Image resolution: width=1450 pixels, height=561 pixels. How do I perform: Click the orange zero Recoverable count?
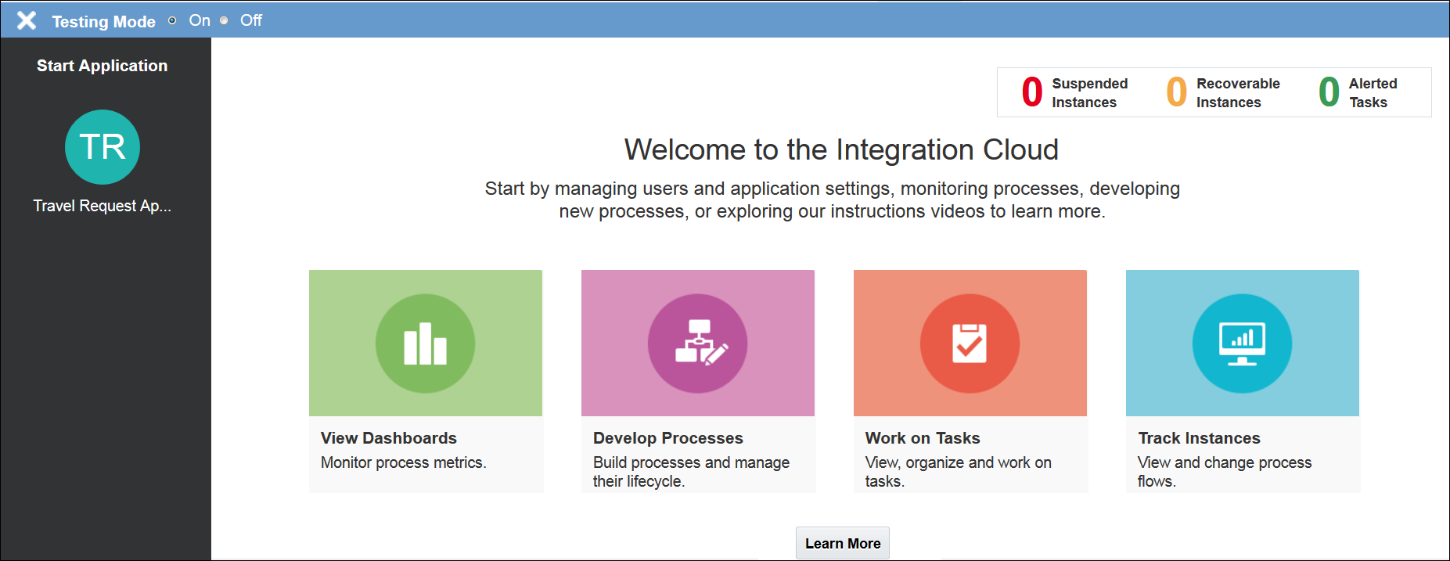[x=1177, y=92]
